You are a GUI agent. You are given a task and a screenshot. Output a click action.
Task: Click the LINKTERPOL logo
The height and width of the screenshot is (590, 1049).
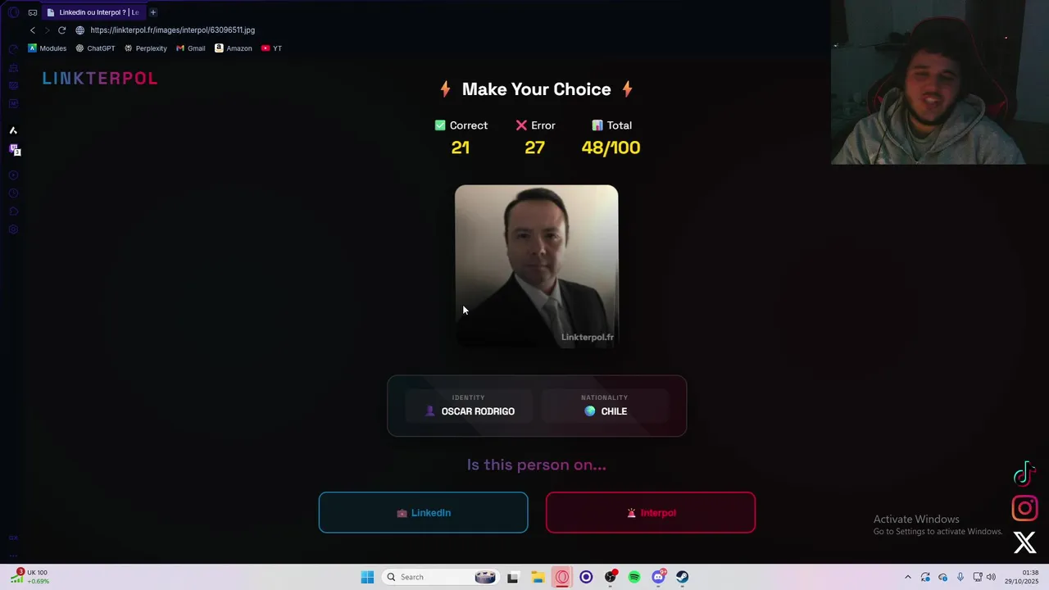pyautogui.click(x=100, y=79)
